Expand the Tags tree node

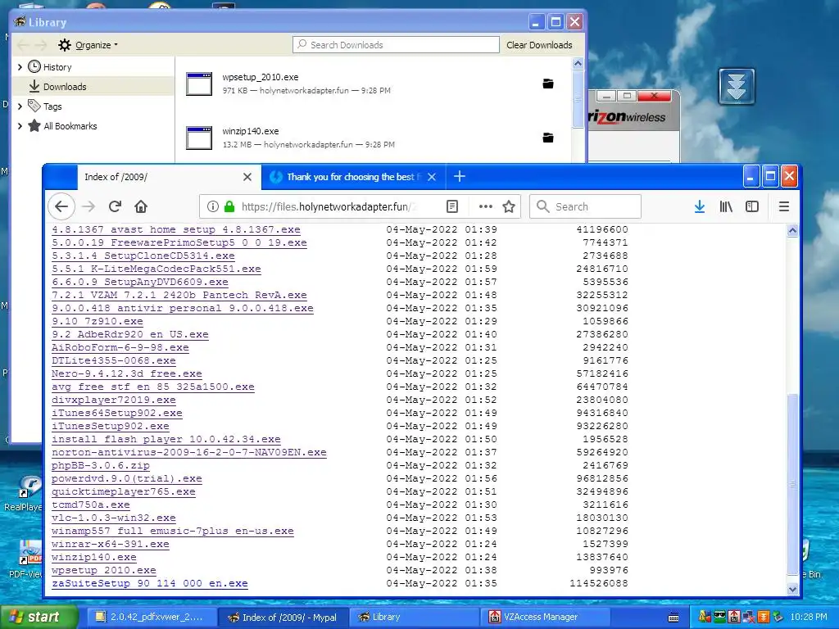[20, 106]
